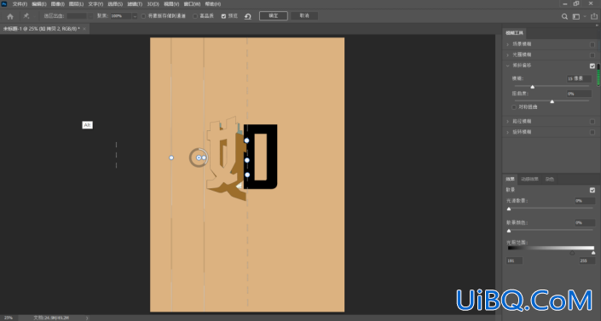
Task: Open the 选区出血 dropdown arrow
Action: [90, 16]
